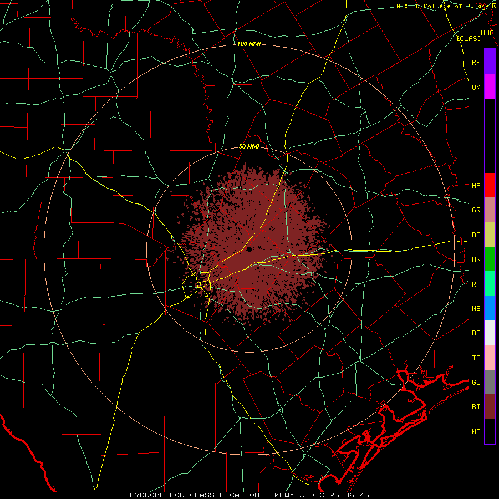Click the HYDROMETEOR CLASSIFICATION title text
The height and width of the screenshot is (499, 499).
[195, 495]
